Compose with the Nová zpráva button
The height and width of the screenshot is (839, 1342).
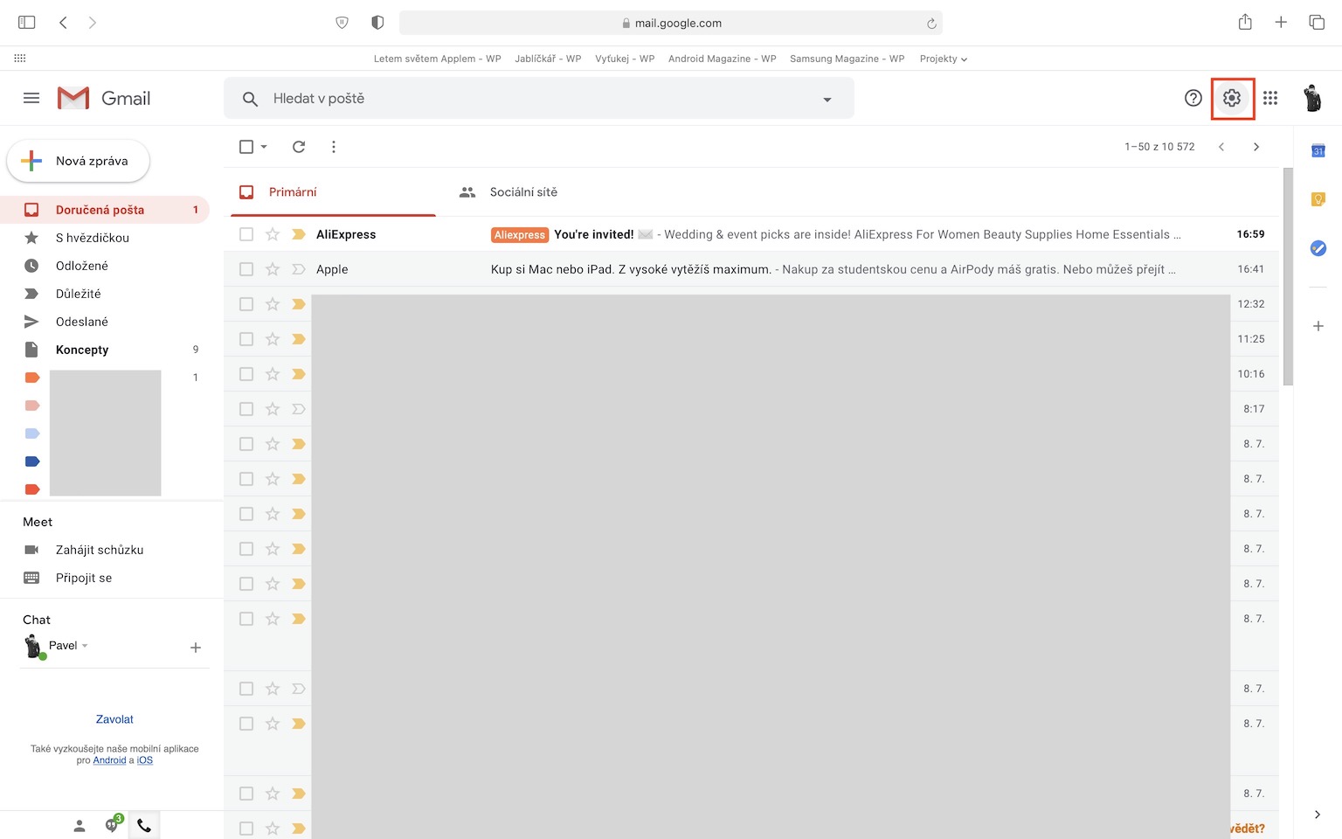pyautogui.click(x=79, y=161)
